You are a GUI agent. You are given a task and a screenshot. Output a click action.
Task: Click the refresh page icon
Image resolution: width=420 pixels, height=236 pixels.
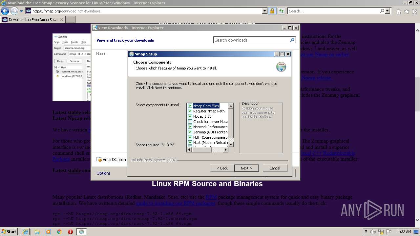281,11
